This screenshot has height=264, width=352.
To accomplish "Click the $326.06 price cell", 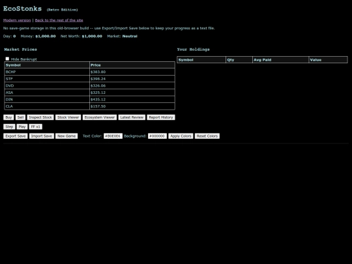I will 132,86.
